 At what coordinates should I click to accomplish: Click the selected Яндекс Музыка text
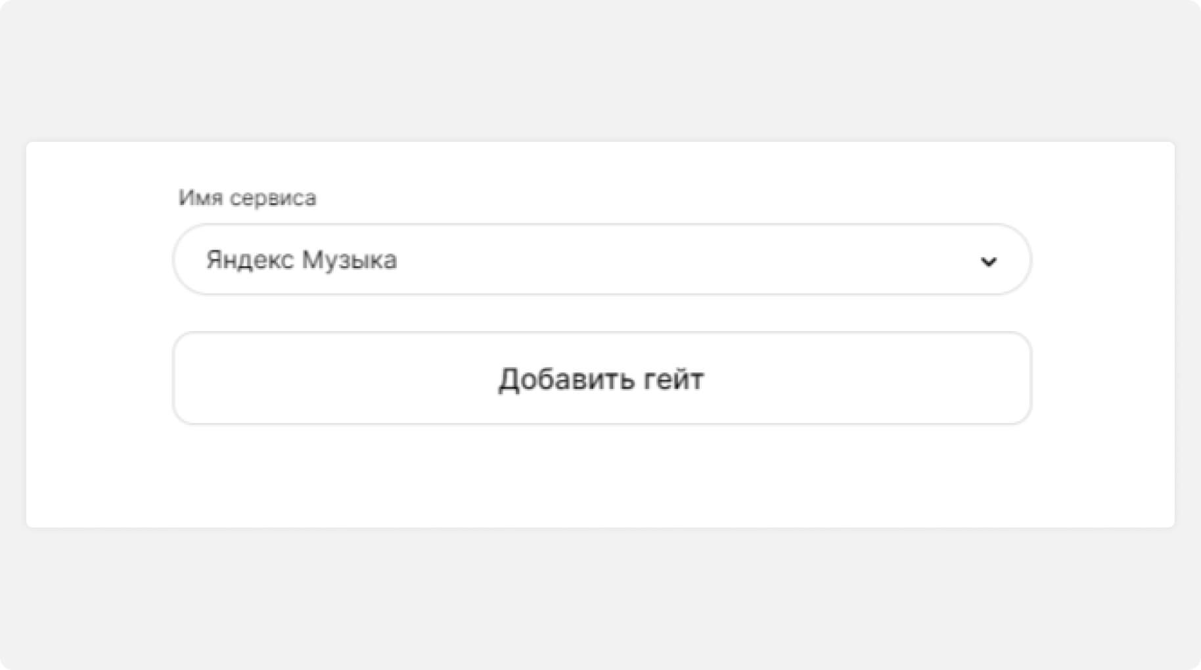302,260
